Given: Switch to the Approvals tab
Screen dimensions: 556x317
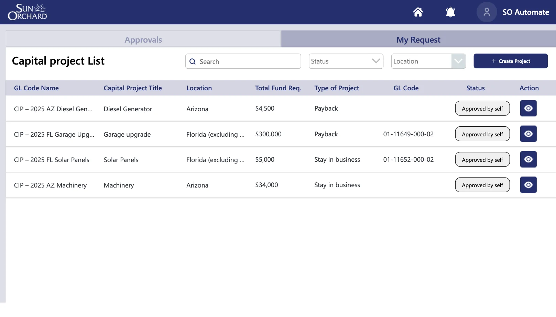Looking at the screenshot, I should [x=143, y=39].
